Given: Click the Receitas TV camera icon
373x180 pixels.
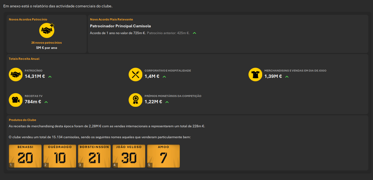Looking at the screenshot, I should [16, 100].
